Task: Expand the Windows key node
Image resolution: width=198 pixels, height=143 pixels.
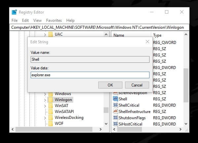Action: (45, 94)
